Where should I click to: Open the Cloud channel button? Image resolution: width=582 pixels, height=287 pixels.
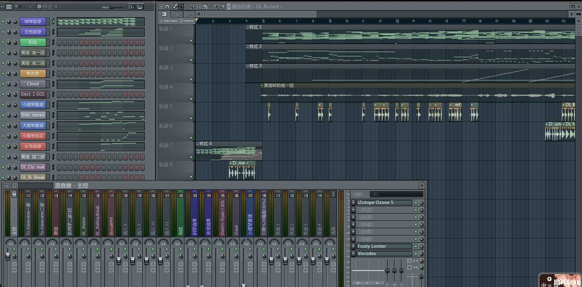(33, 84)
